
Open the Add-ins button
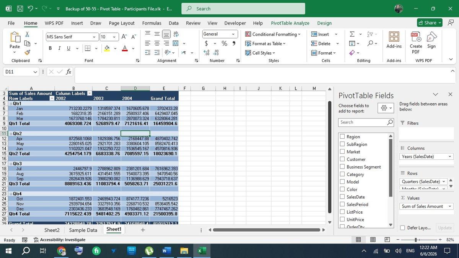[x=394, y=40]
